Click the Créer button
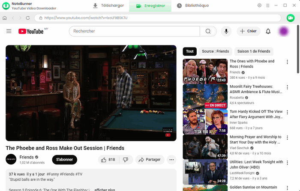300x191 pixels. pyautogui.click(x=248, y=31)
